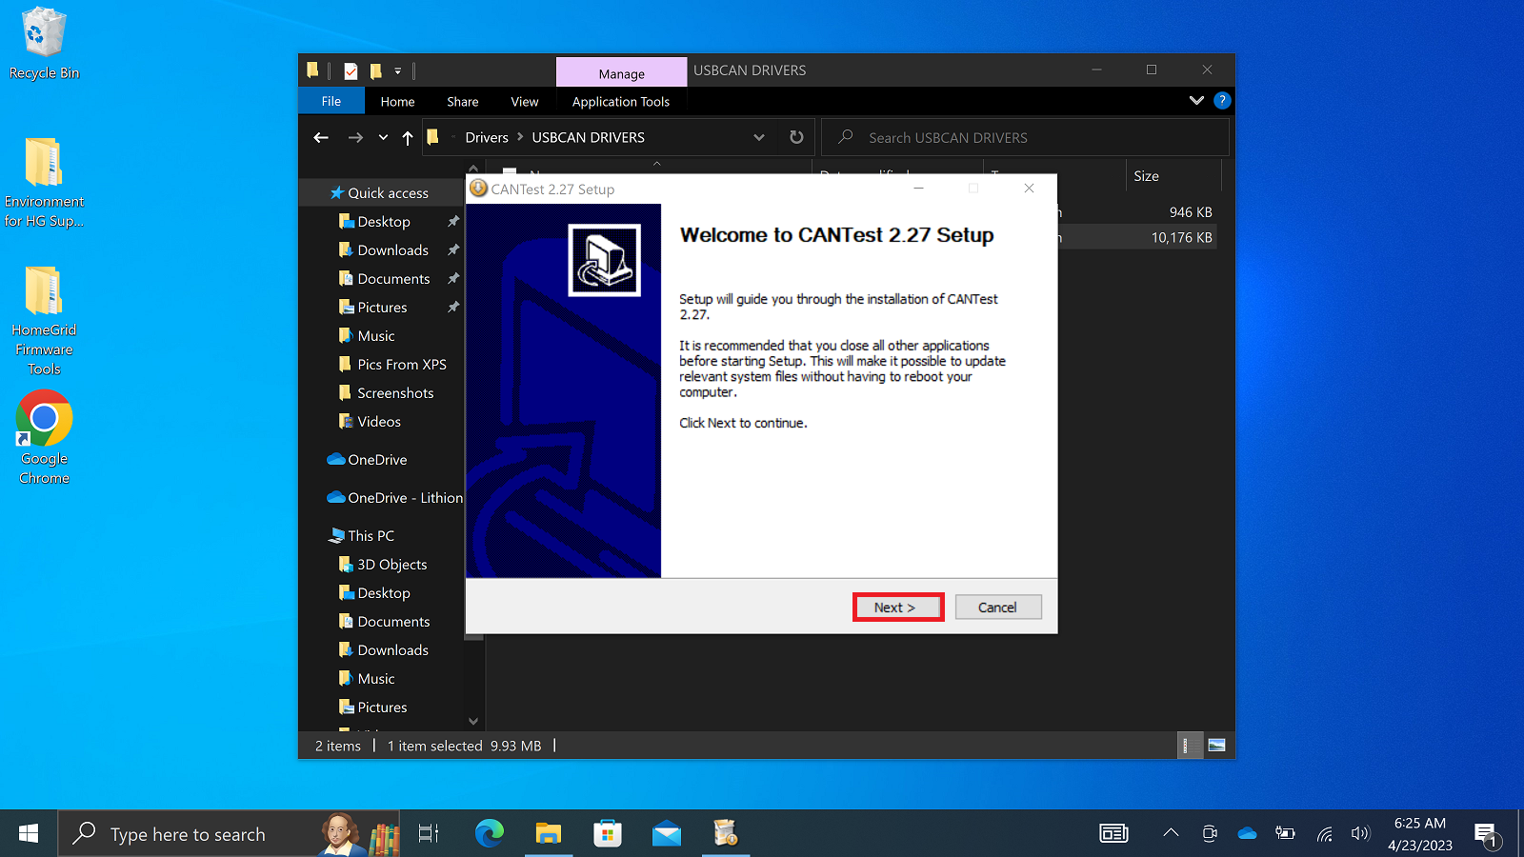Click the Properties quick access toolbar icon
Viewport: 1524px width, 857px height.
click(351, 70)
